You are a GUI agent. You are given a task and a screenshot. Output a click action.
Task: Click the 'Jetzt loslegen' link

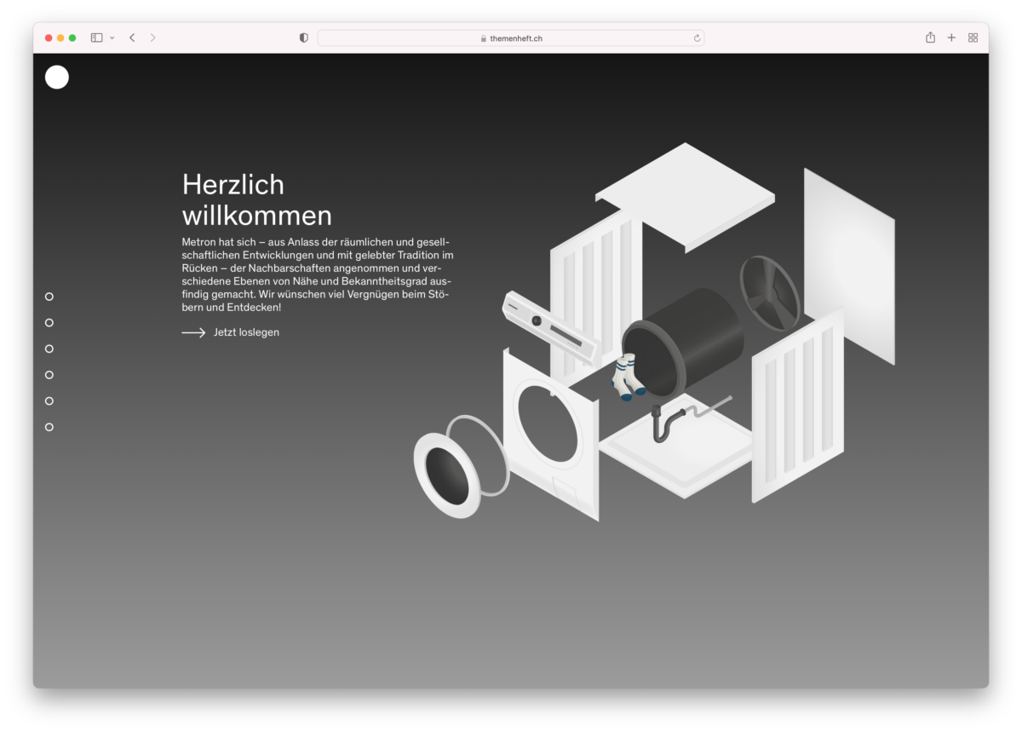[246, 332]
